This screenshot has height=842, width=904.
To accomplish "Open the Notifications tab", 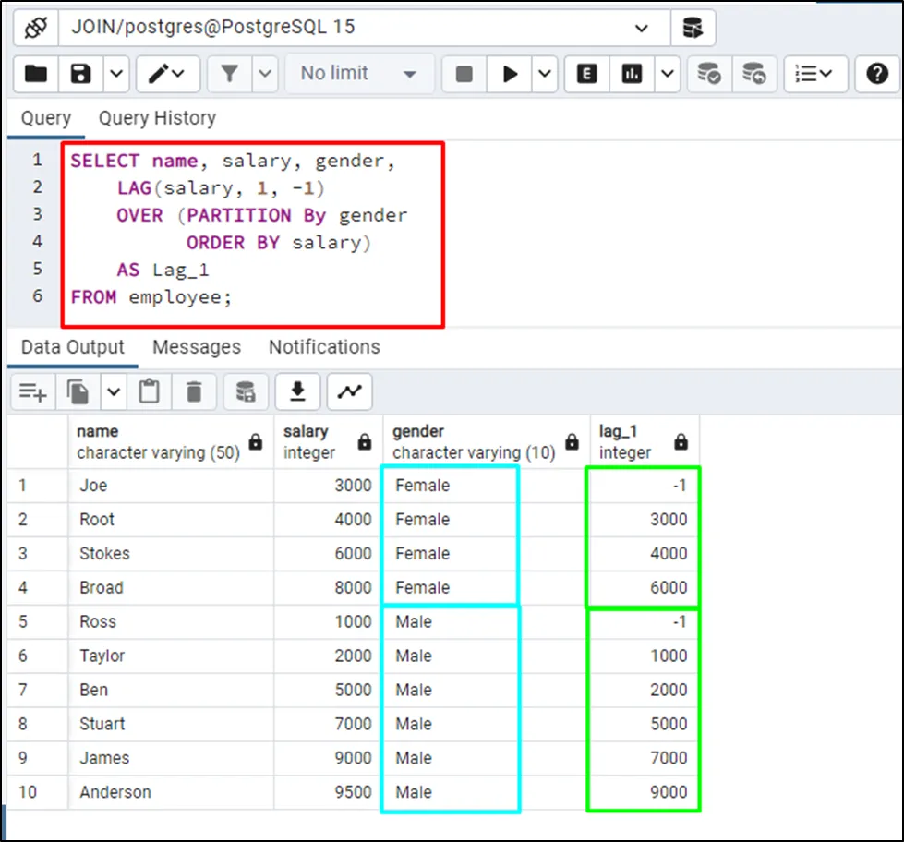I will (324, 347).
